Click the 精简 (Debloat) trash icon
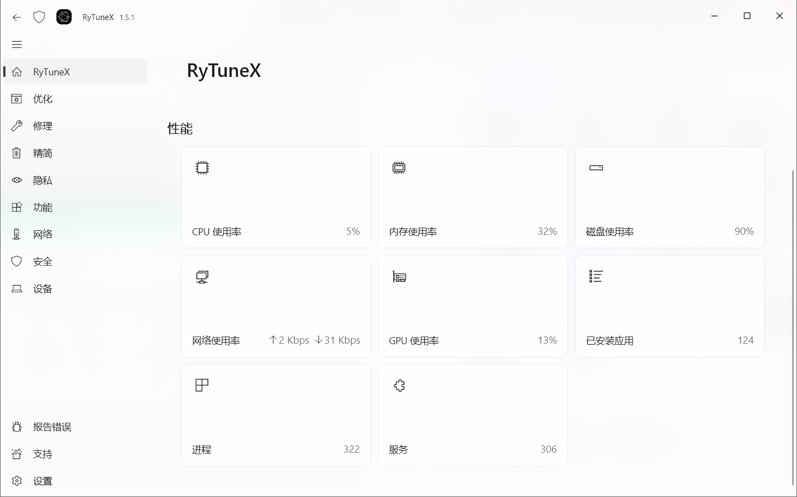The width and height of the screenshot is (797, 497). (x=16, y=153)
